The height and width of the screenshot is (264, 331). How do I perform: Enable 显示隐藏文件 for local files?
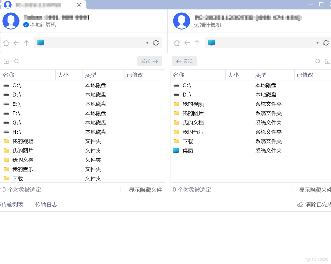(123, 189)
